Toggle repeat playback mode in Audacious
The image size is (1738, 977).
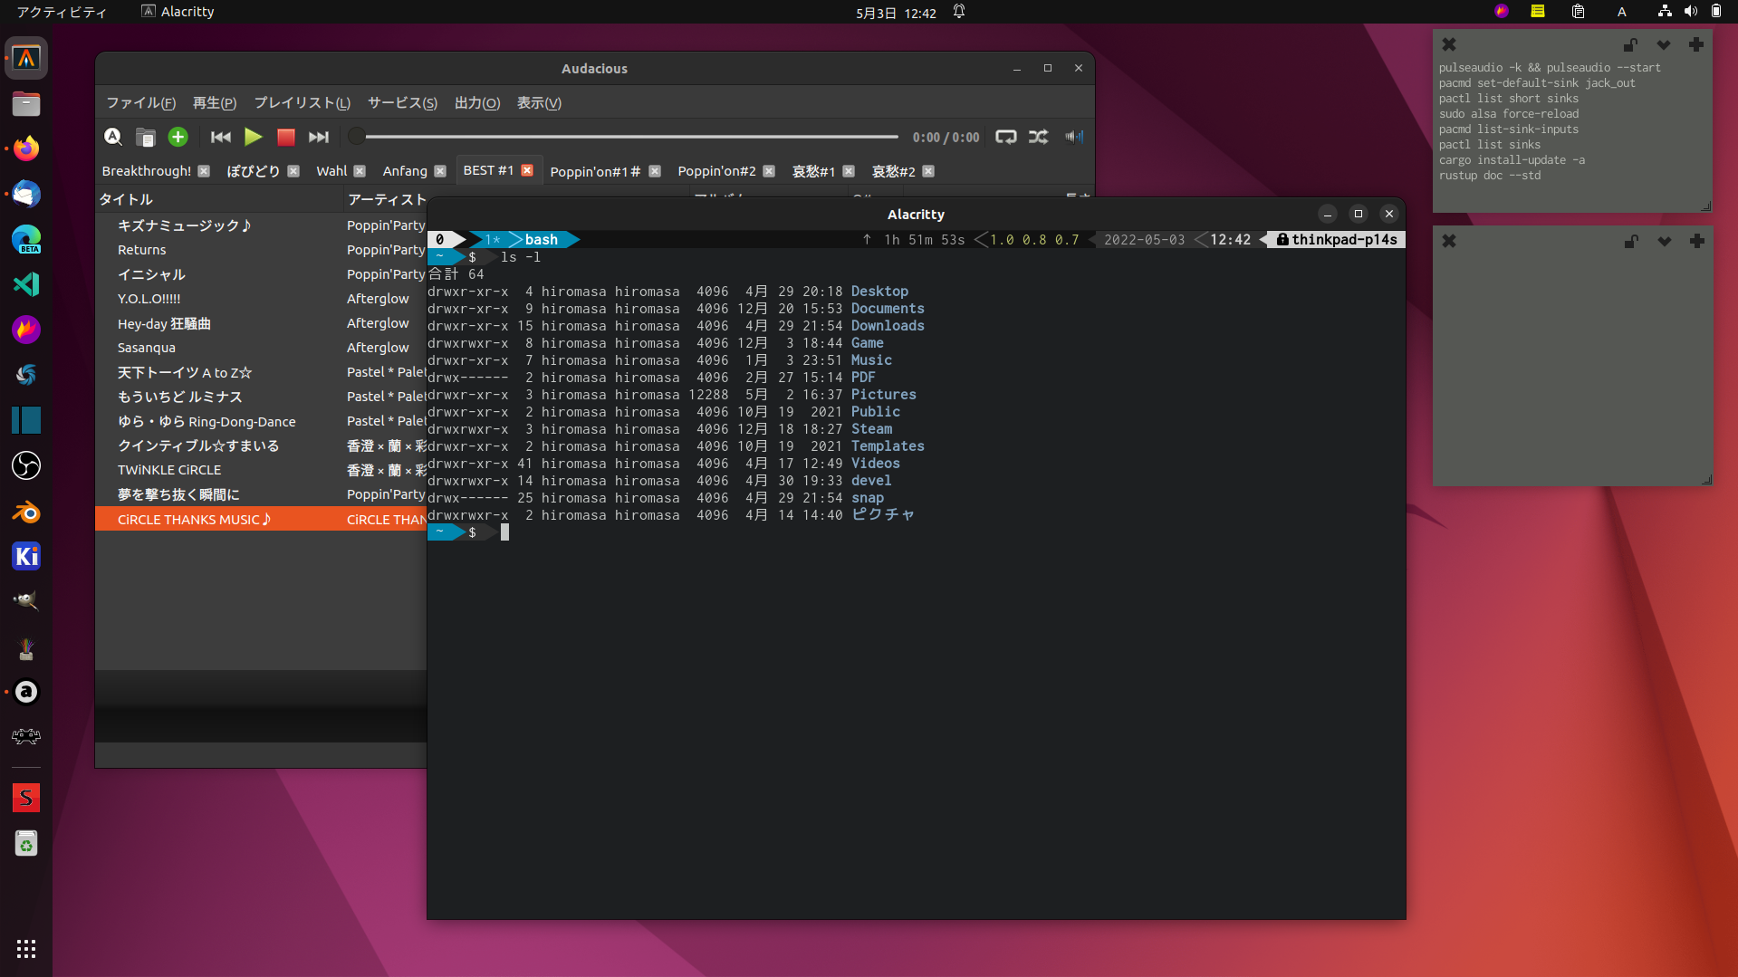[x=1006, y=137]
